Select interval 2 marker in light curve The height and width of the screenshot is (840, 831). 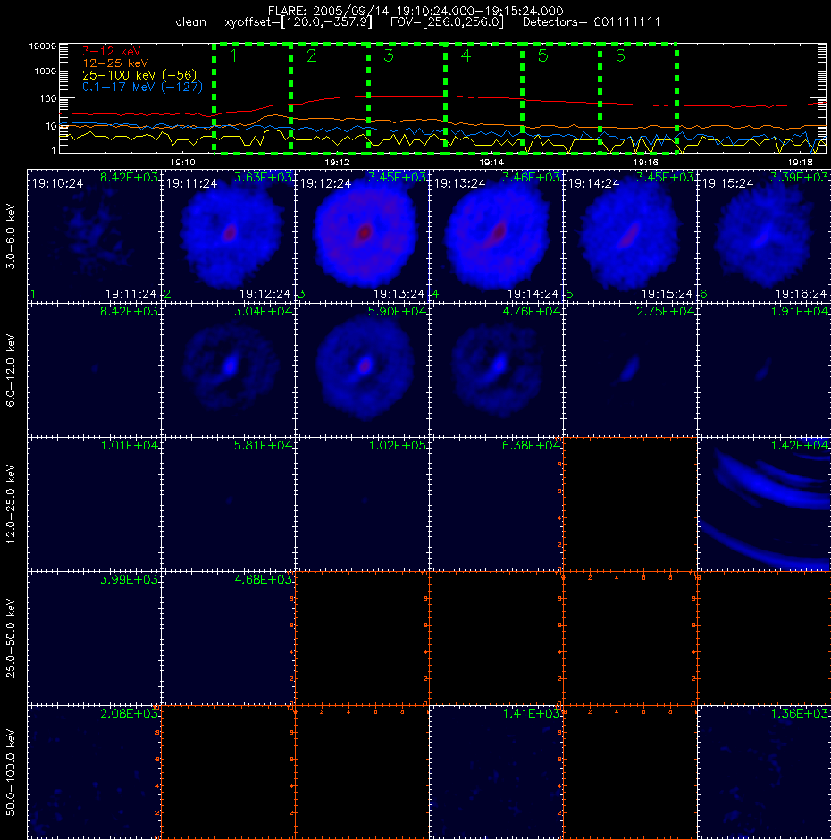312,55
